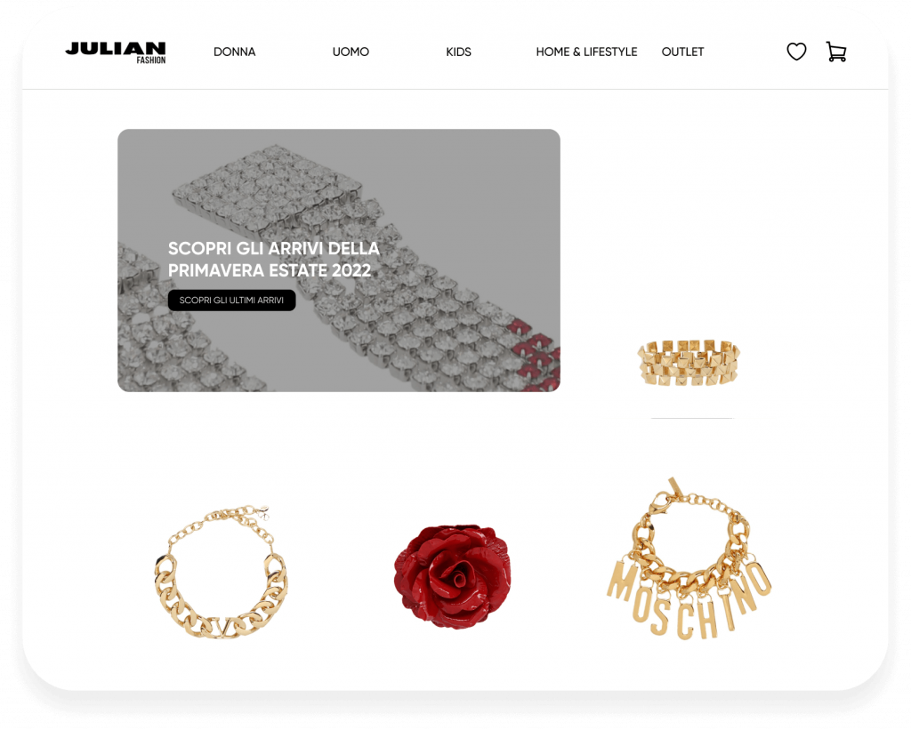Screen dimensions: 911x730
Task: Open the DONNA menu
Action: tap(235, 52)
